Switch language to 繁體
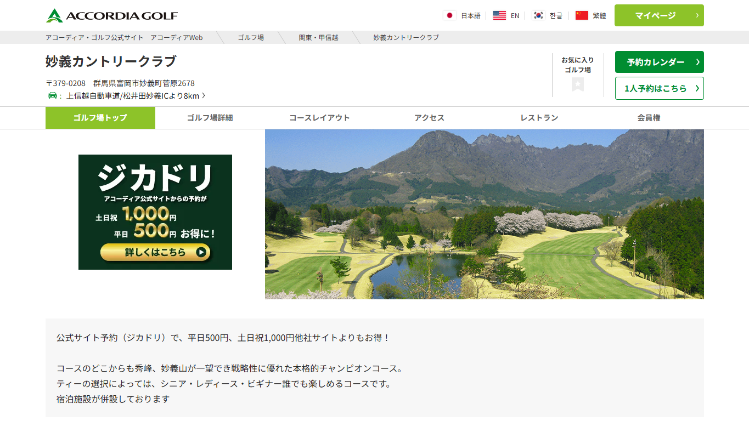This screenshot has height=421, width=749. pos(599,15)
